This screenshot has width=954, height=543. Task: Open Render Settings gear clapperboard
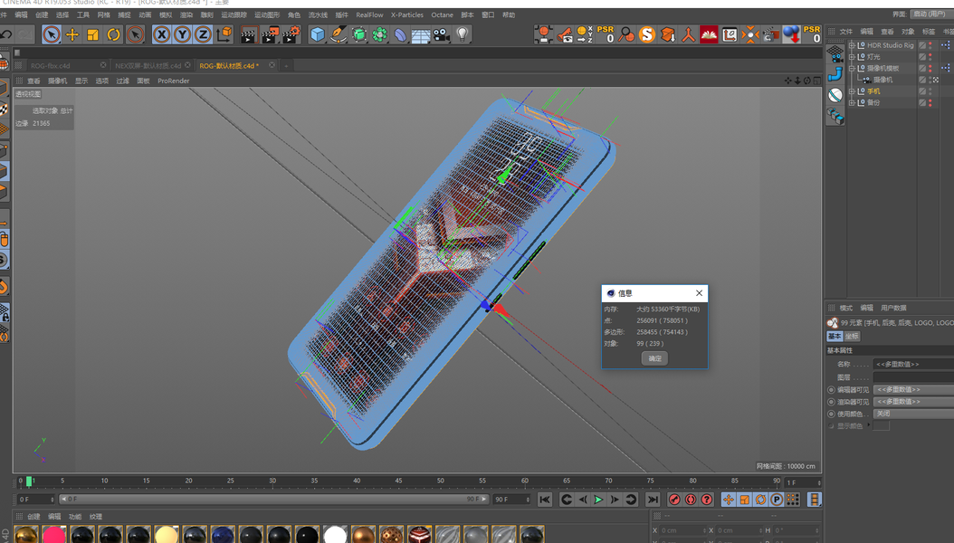(x=291, y=34)
